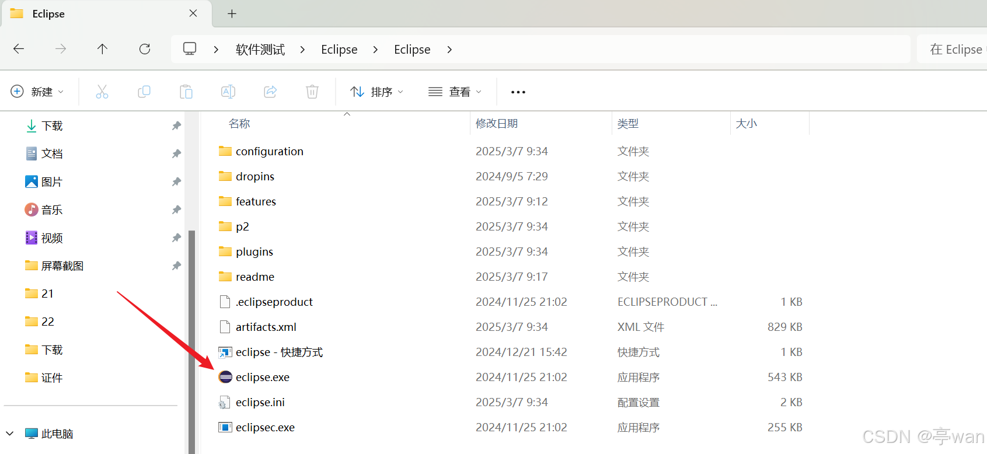Open the more options ellipsis menu
Image resolution: width=987 pixels, height=454 pixels.
(x=518, y=92)
